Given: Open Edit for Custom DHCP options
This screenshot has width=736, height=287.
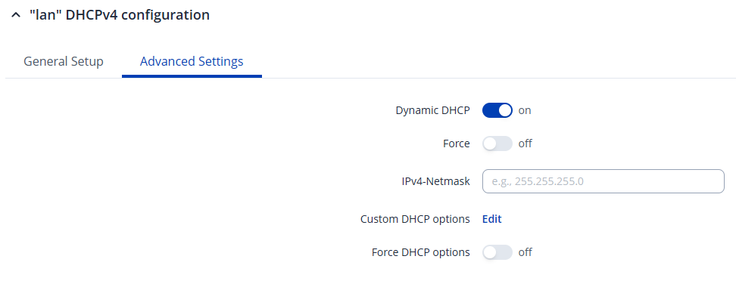Looking at the screenshot, I should point(492,219).
